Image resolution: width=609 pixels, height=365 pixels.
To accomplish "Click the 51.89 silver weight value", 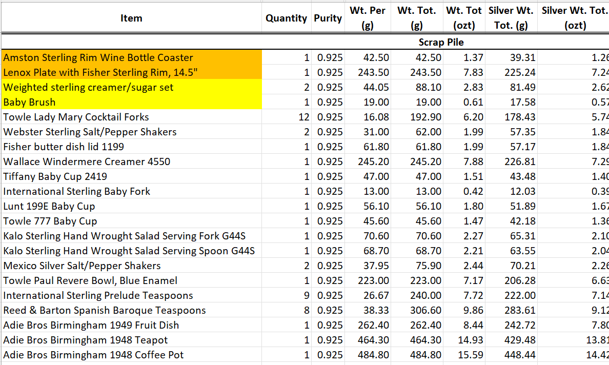I will (x=523, y=206).
